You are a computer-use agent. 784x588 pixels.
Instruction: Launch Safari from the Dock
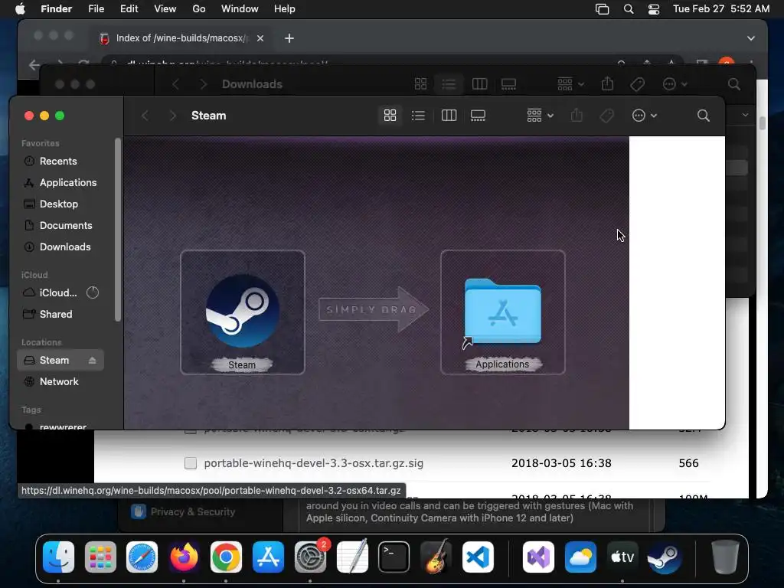(142, 557)
